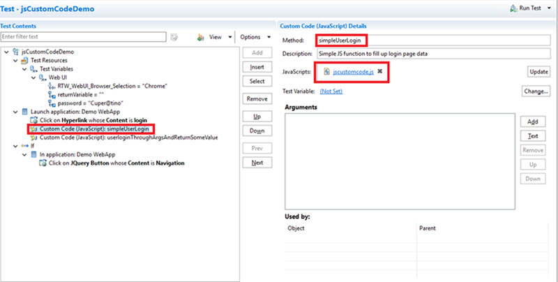Image resolution: width=558 pixels, height=282 pixels.
Task: Click the jsCustomCodeDemo test icon
Action: tap(15, 52)
